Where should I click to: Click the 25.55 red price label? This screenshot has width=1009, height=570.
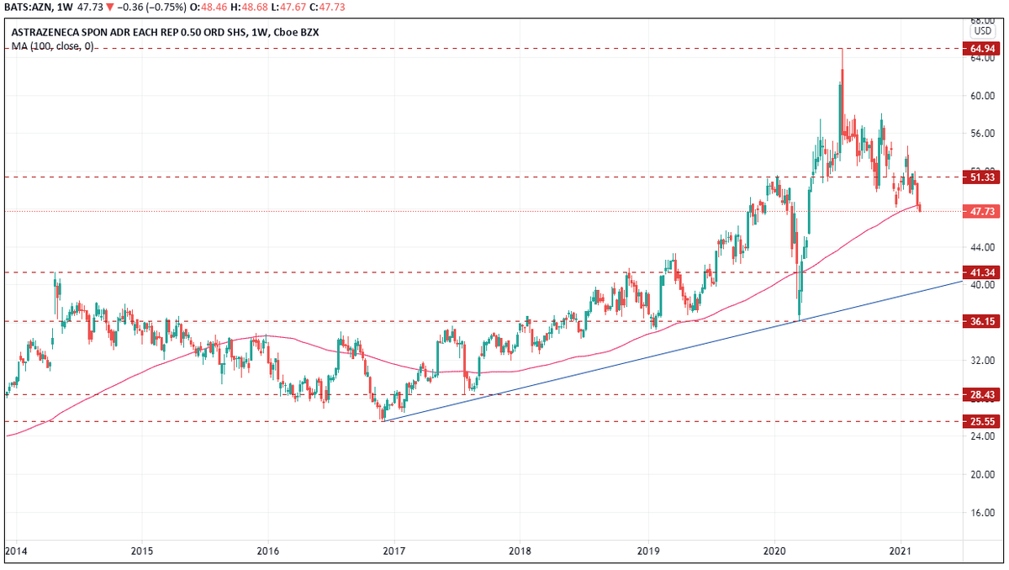tap(982, 421)
